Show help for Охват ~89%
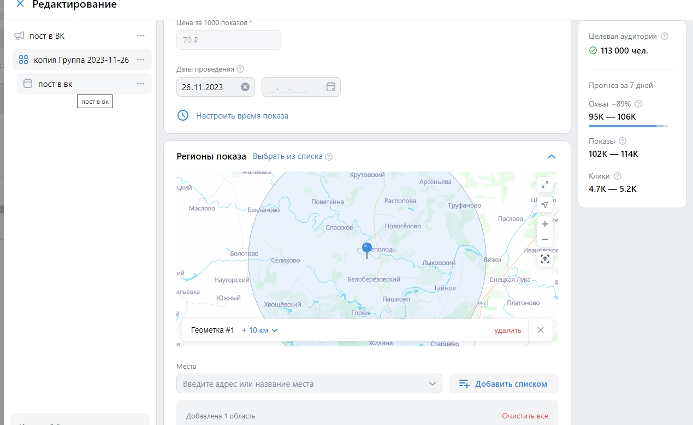The height and width of the screenshot is (425, 693). (x=638, y=104)
